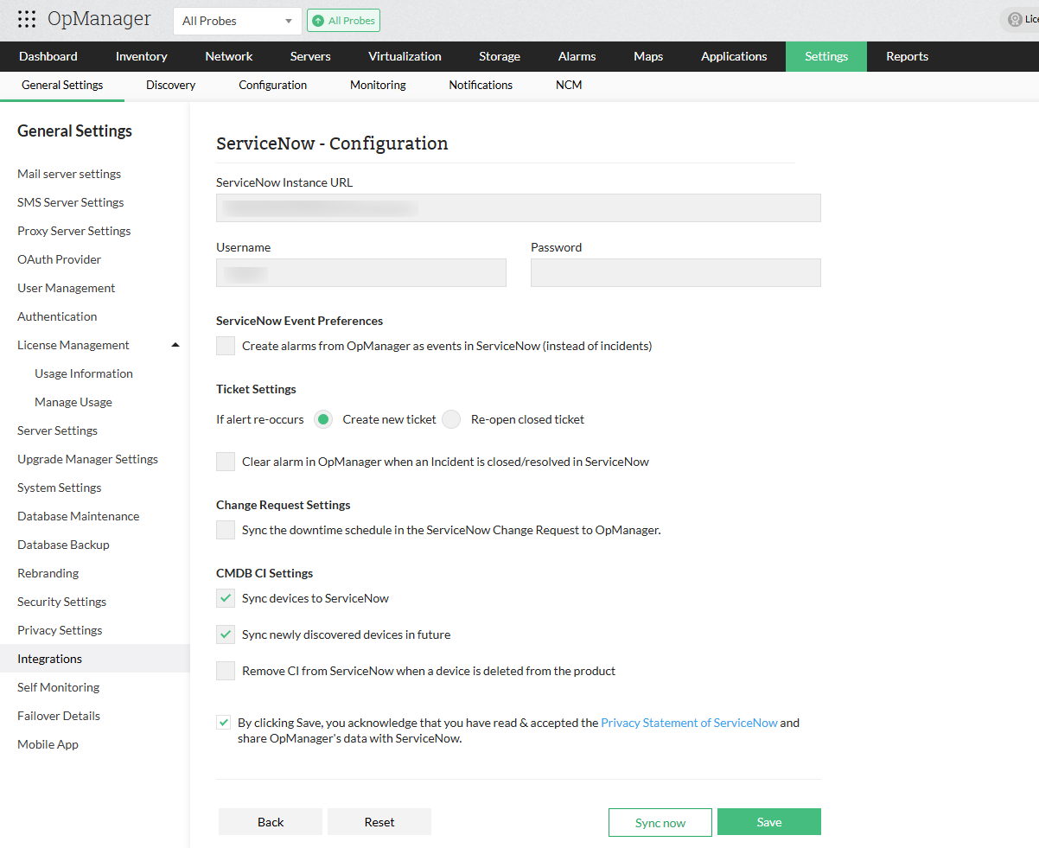Open the Configuration sub-tab

[x=273, y=86]
